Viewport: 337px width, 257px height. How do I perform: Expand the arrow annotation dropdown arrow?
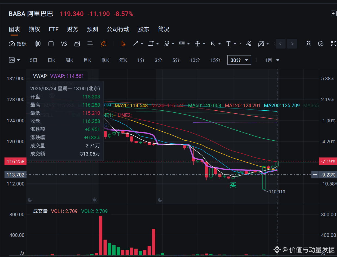point(219,44)
